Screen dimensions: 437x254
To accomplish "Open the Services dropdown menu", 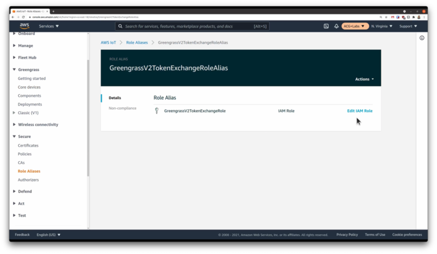I will 49,26.
